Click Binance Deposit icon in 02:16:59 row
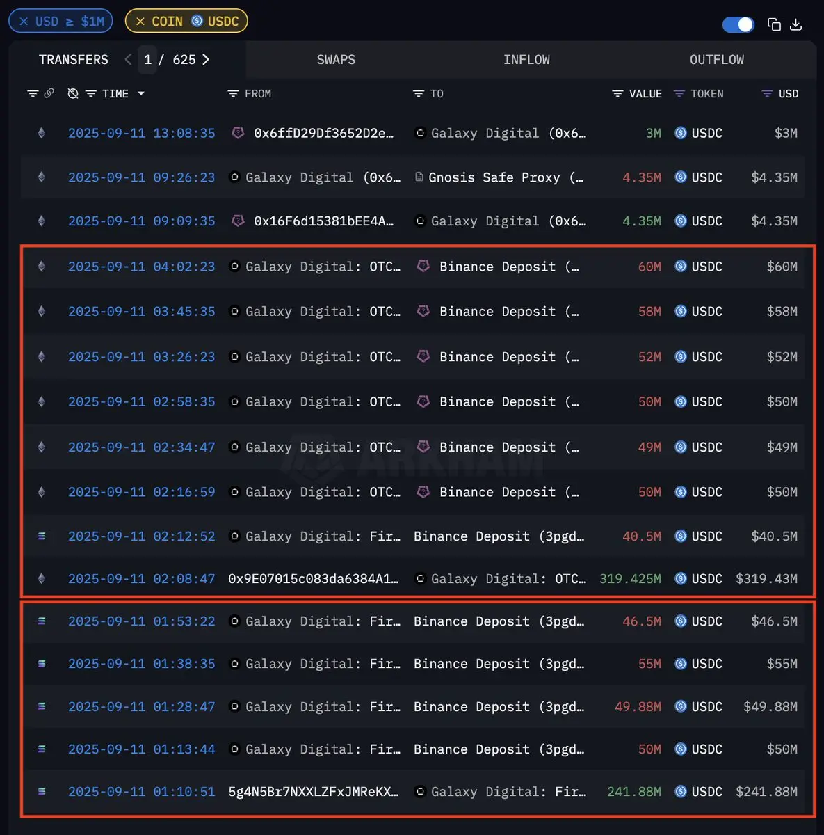 (x=423, y=491)
